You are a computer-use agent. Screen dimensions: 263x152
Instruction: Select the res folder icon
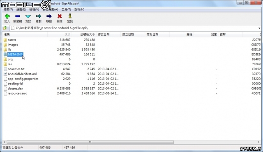pos(5,64)
